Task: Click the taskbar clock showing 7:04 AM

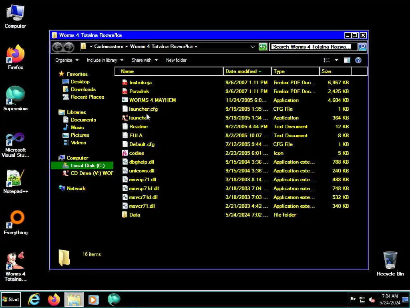Action: click(390, 299)
